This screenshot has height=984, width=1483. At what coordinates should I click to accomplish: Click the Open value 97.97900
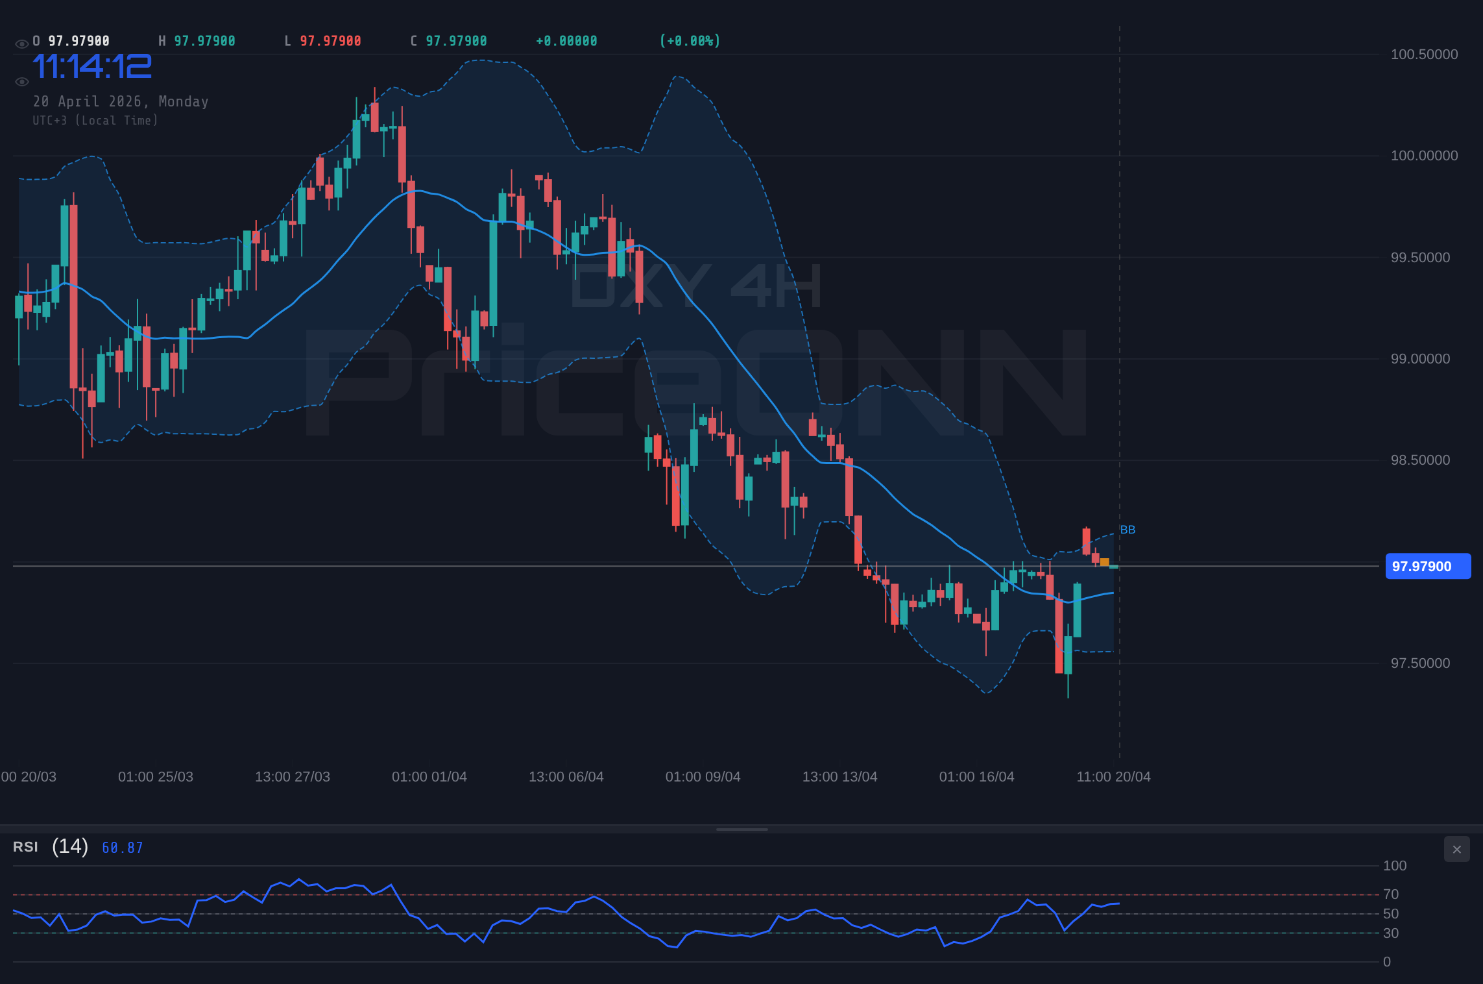[79, 41]
